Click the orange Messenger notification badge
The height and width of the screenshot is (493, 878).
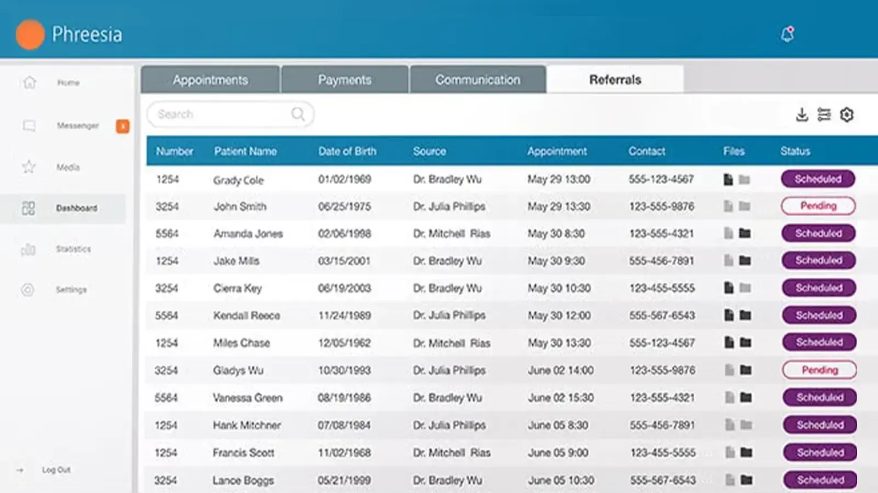123,127
